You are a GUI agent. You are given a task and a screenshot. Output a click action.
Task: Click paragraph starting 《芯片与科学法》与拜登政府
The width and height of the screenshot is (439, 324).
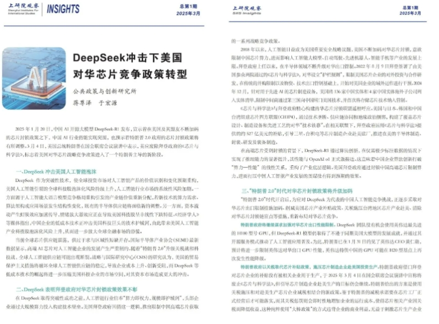tap(327, 125)
